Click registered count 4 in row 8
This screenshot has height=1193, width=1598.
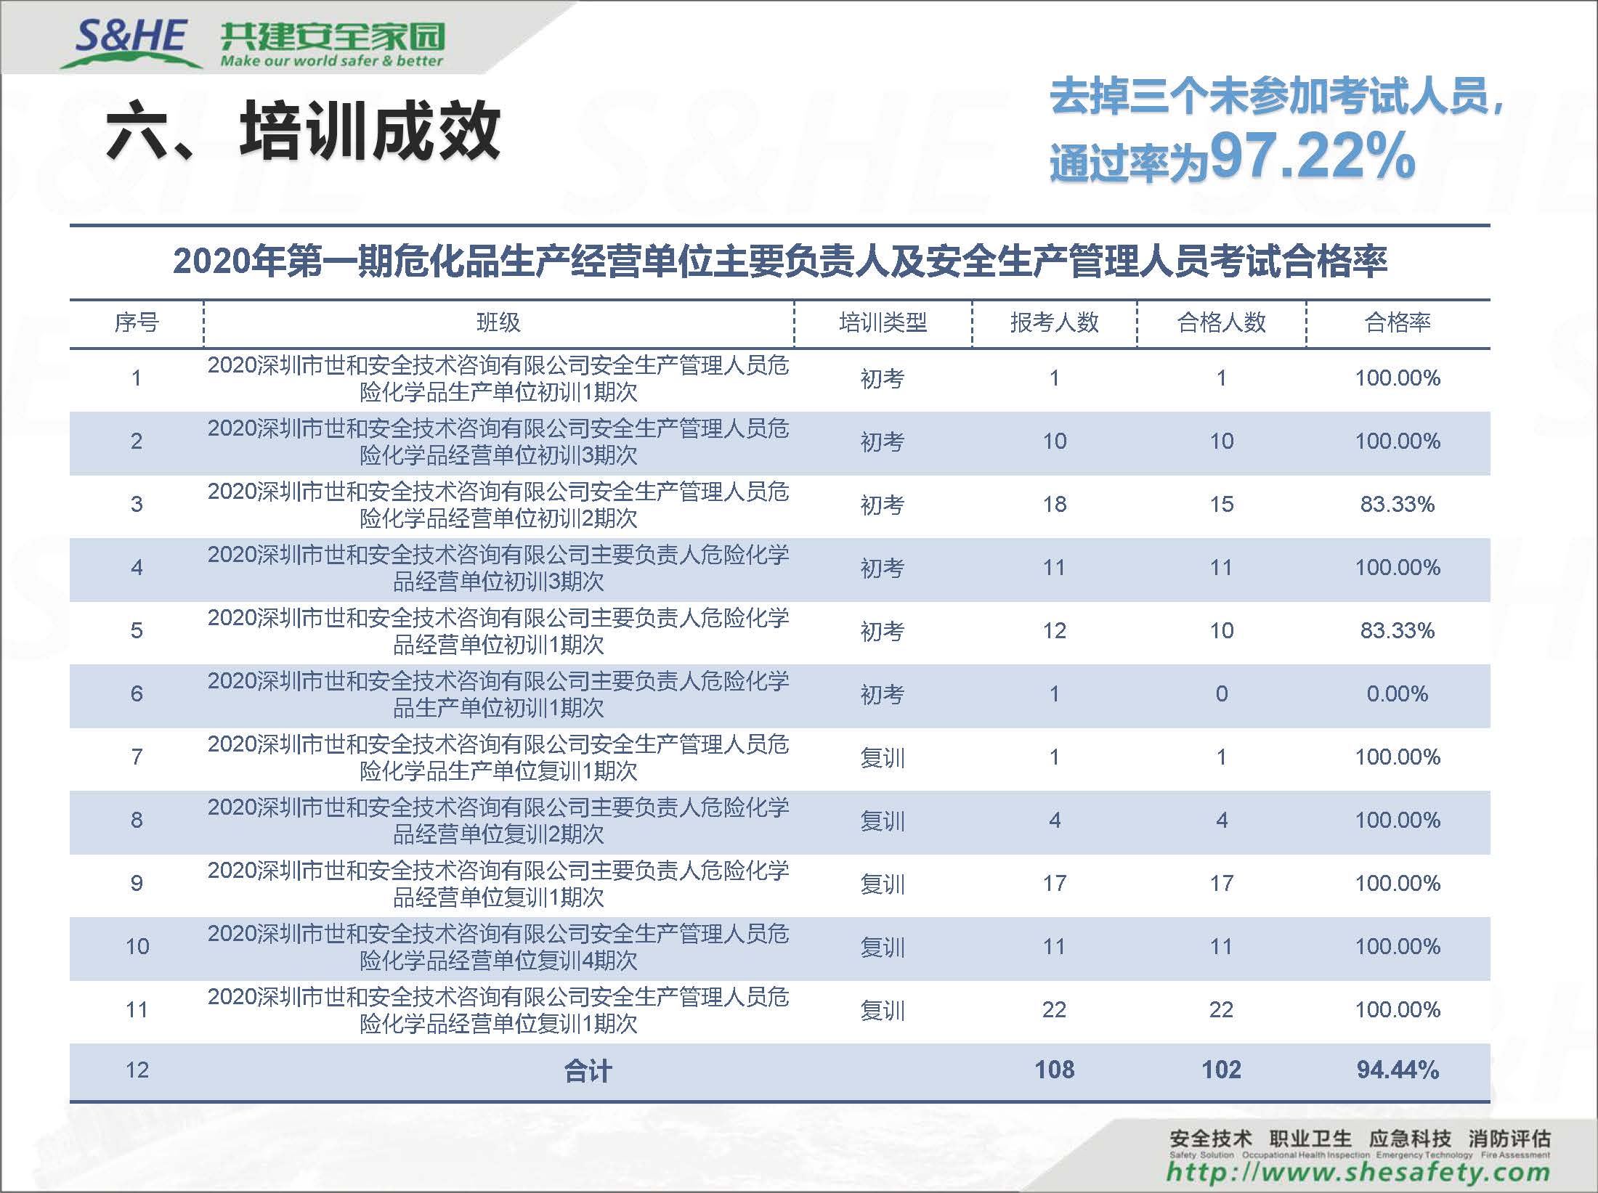click(1055, 821)
